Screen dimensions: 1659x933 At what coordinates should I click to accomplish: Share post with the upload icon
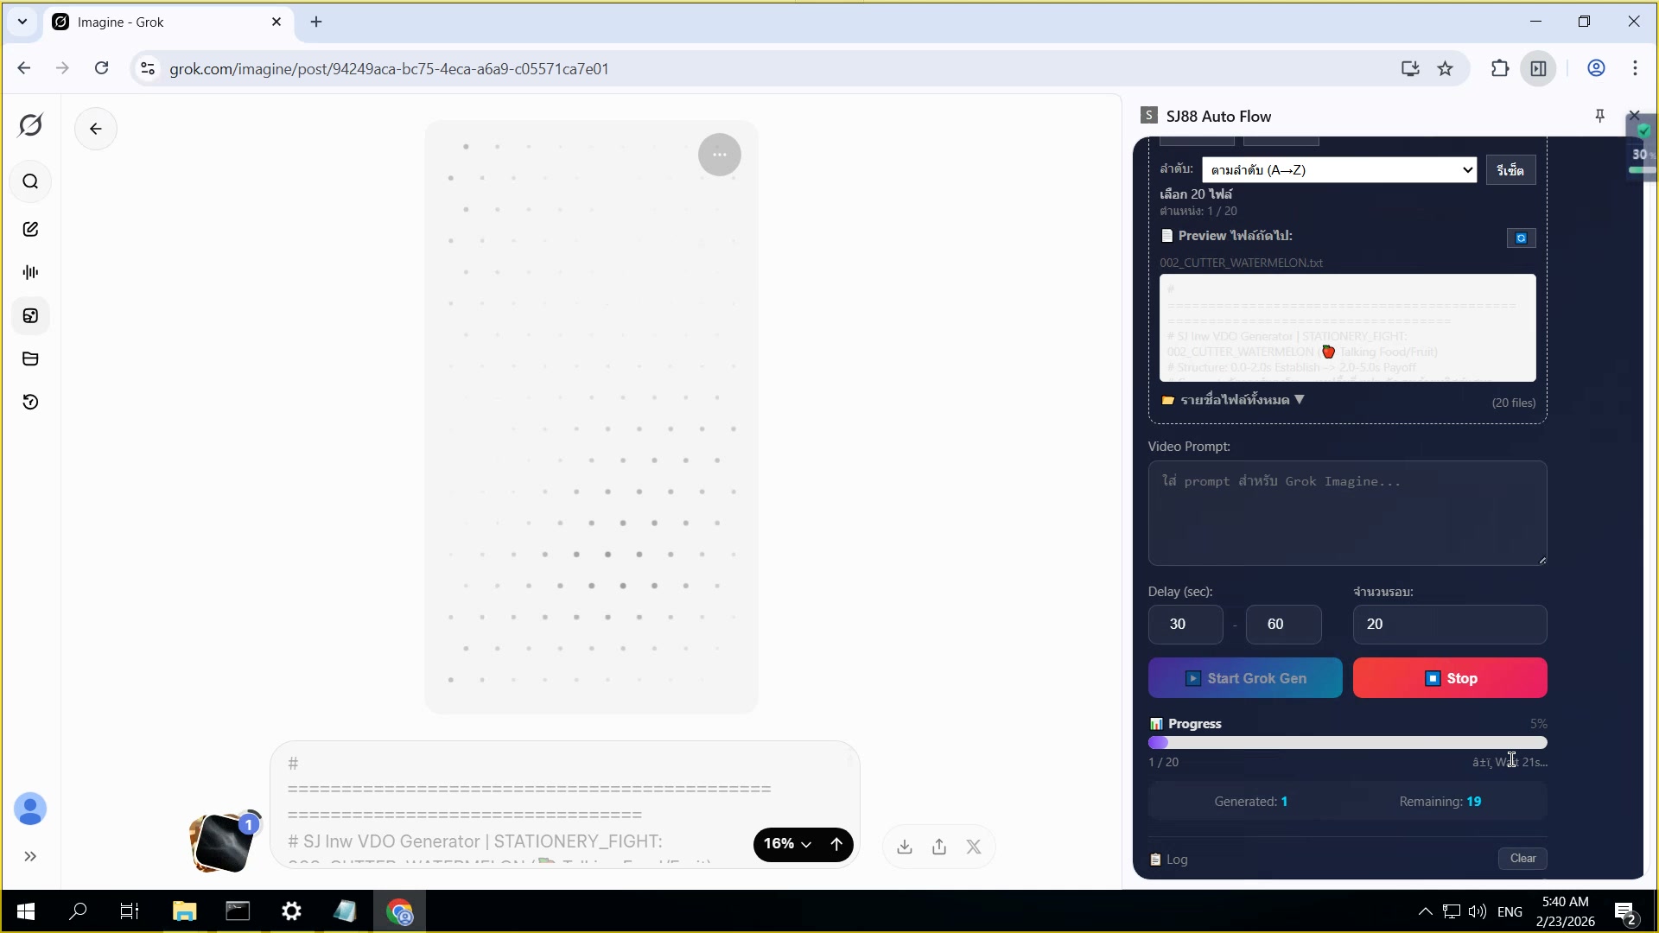(x=939, y=847)
